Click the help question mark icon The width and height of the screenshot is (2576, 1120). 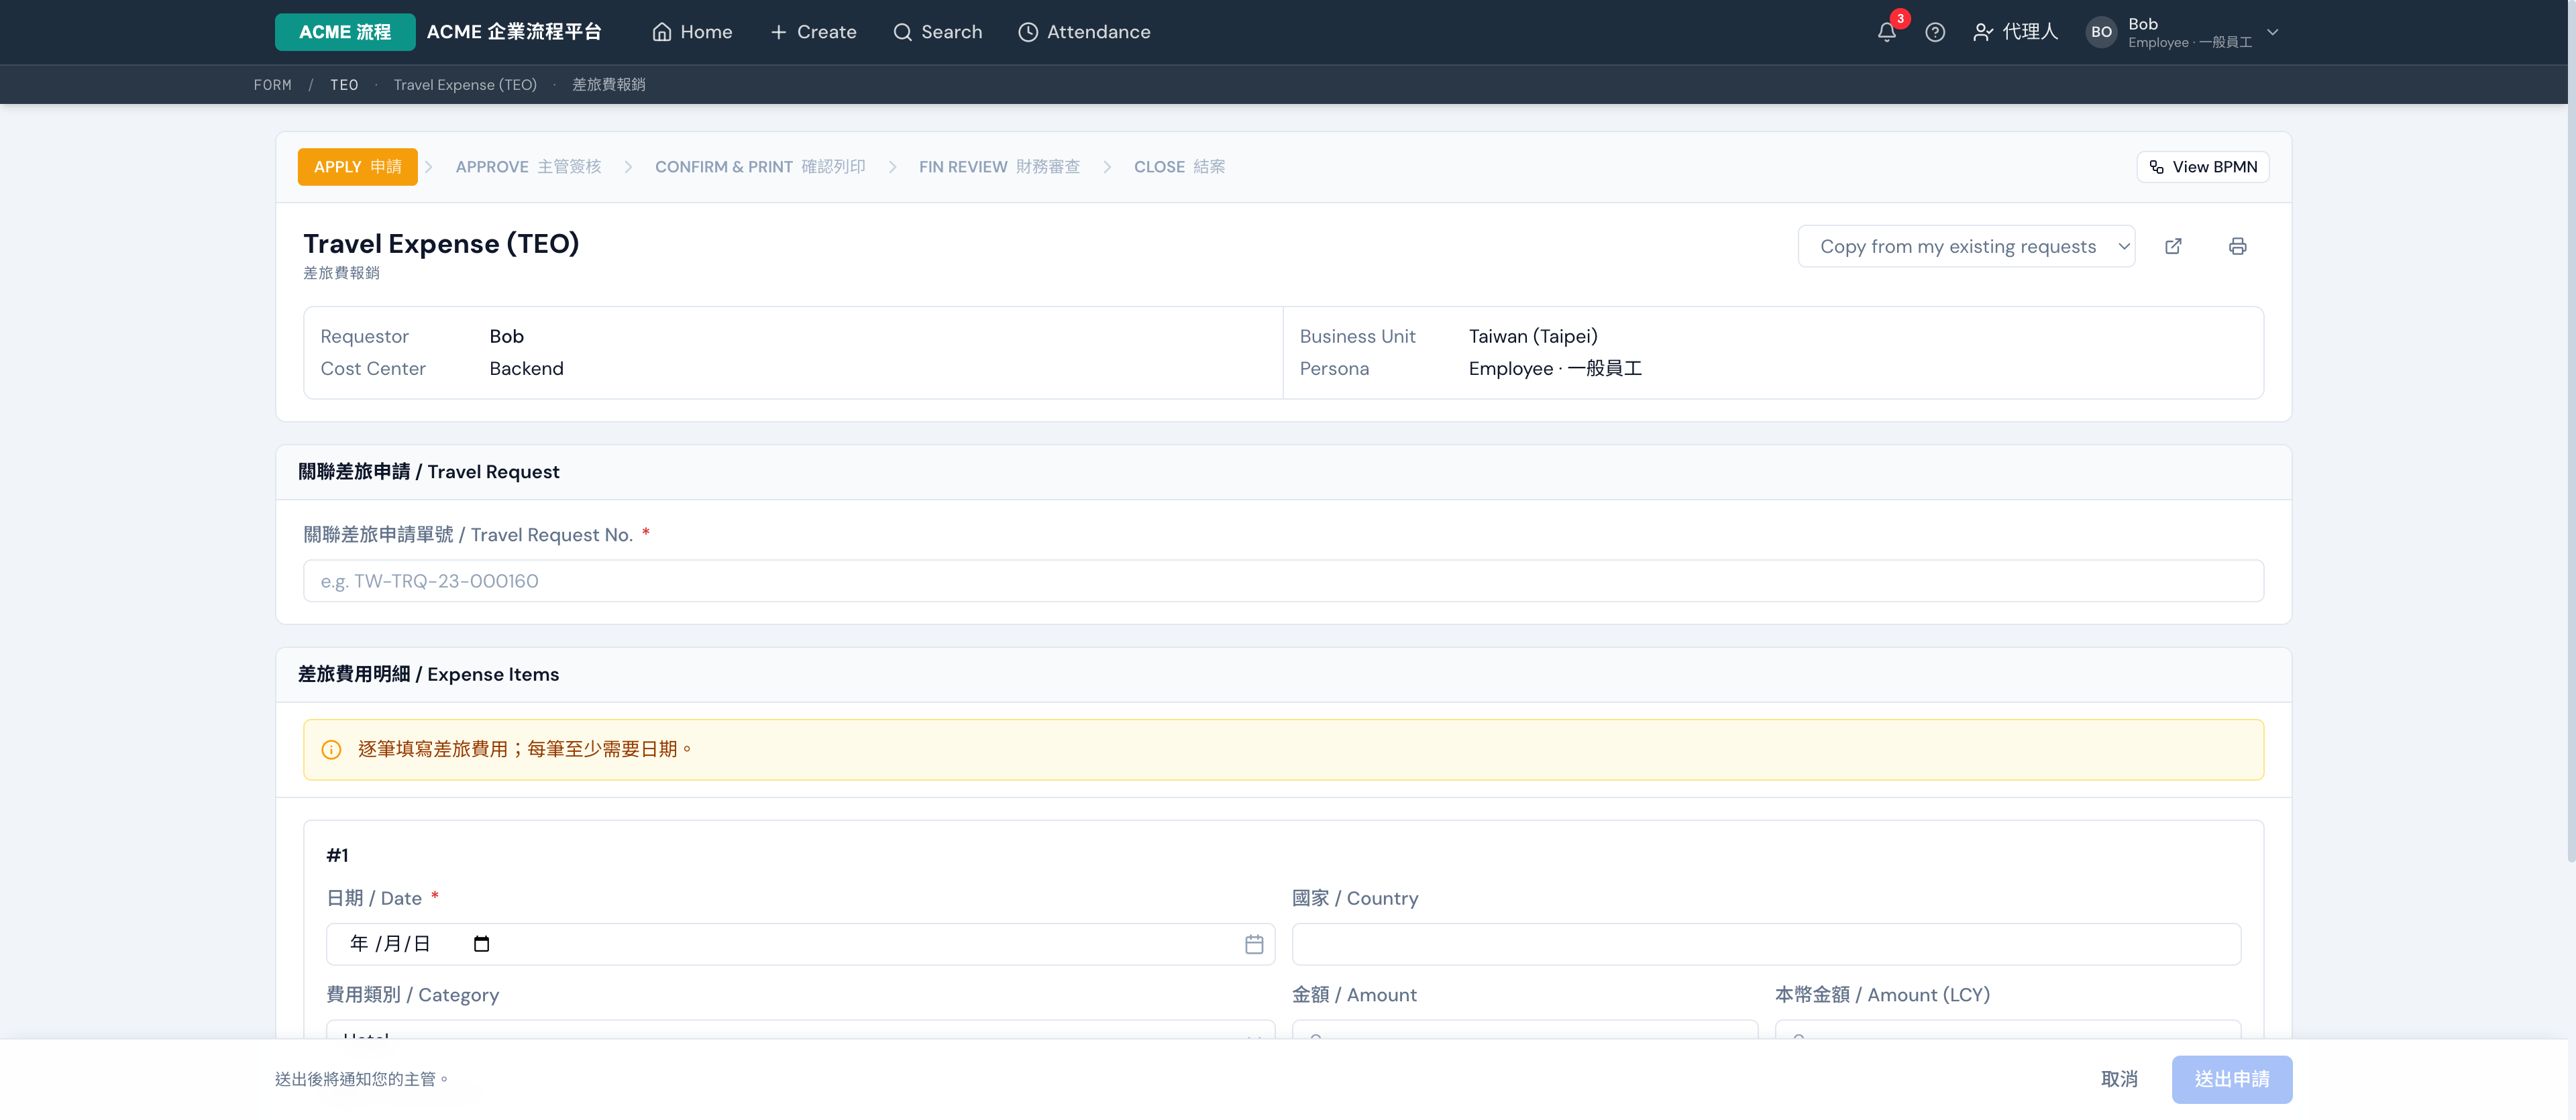[1935, 32]
